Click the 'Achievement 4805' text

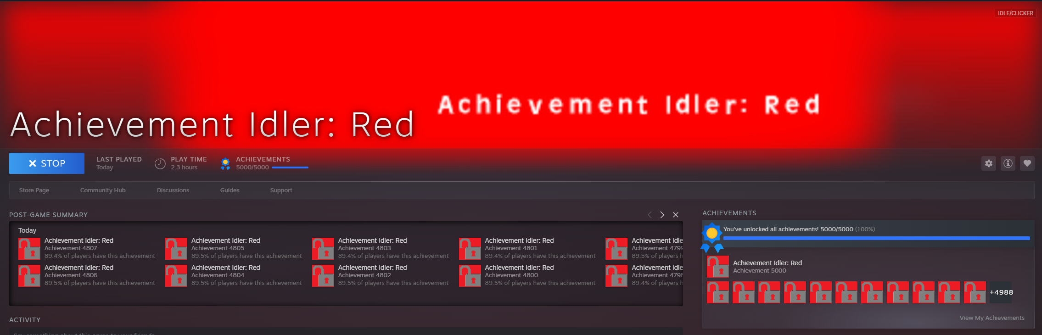click(x=218, y=248)
